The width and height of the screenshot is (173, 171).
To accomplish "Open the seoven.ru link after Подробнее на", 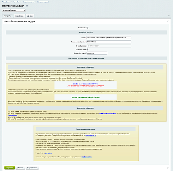I will pyautogui.click(x=48, y=153).
